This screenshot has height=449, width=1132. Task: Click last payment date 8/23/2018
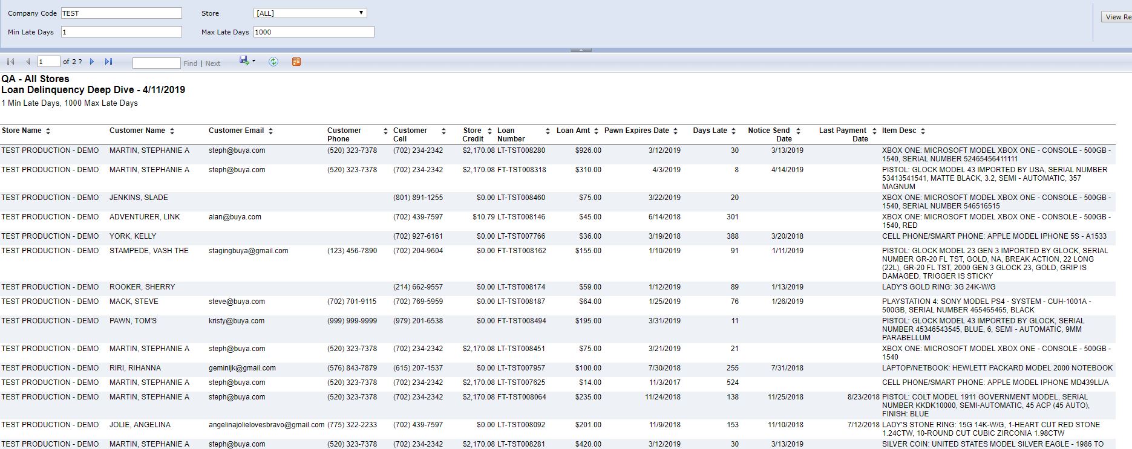[x=863, y=397]
